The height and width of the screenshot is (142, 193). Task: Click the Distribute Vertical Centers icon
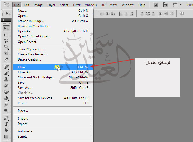coord(147,14)
